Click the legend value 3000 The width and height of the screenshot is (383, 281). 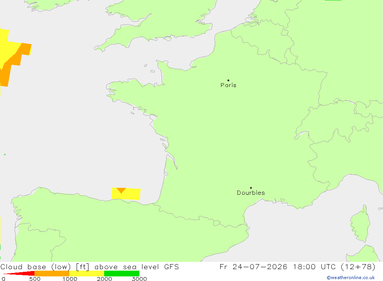139,279
